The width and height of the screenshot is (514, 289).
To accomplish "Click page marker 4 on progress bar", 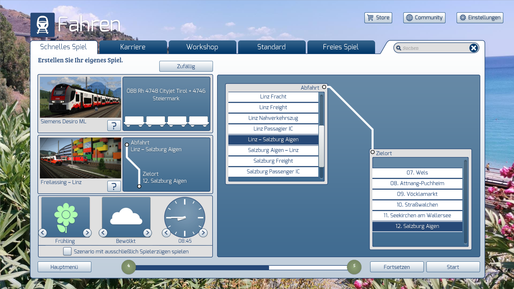I will 128,267.
